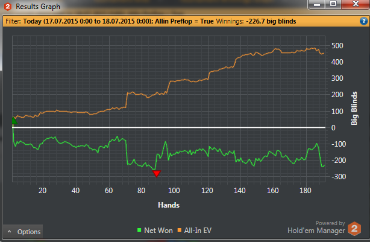Click the All-In EV legend label
The height and width of the screenshot is (242, 370).
tap(198, 231)
